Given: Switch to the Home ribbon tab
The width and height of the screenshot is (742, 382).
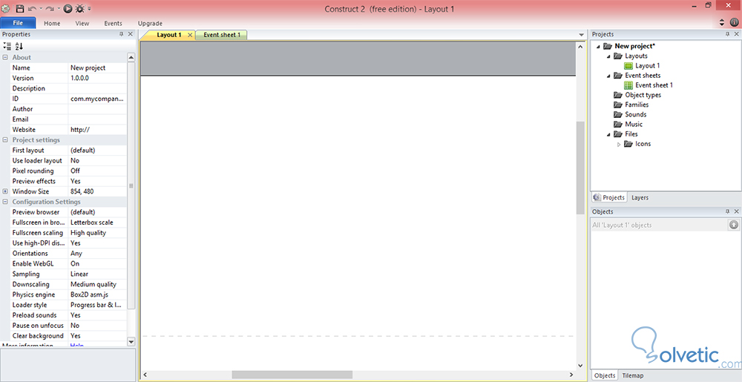Looking at the screenshot, I should click(52, 23).
